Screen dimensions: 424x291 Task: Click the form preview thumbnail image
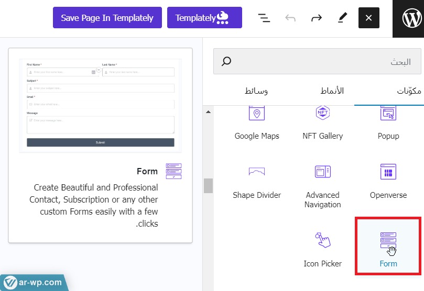(x=100, y=106)
